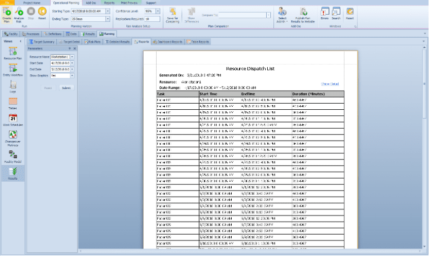
Task: Open the Resource Plan view
Action: tap(13, 53)
